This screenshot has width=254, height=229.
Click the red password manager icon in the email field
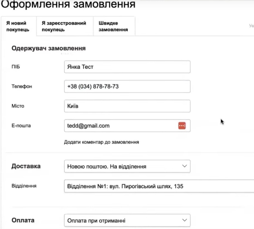(x=182, y=126)
